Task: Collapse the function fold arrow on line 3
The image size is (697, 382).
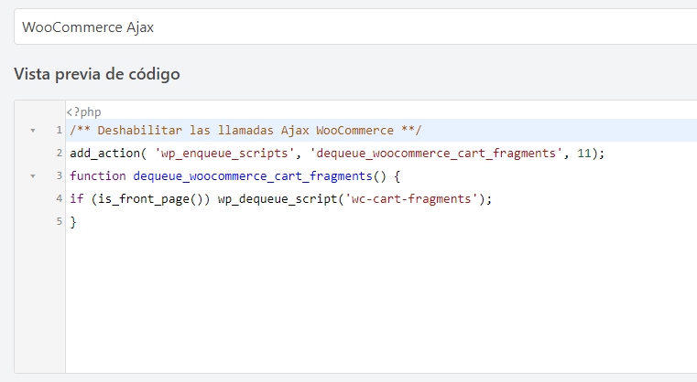Action: 33,176
